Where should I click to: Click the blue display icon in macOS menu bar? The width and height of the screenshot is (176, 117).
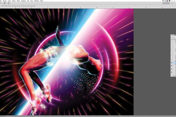[165, 1]
